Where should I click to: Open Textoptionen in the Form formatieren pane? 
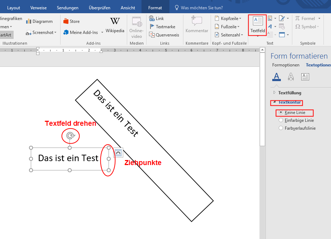319,65
